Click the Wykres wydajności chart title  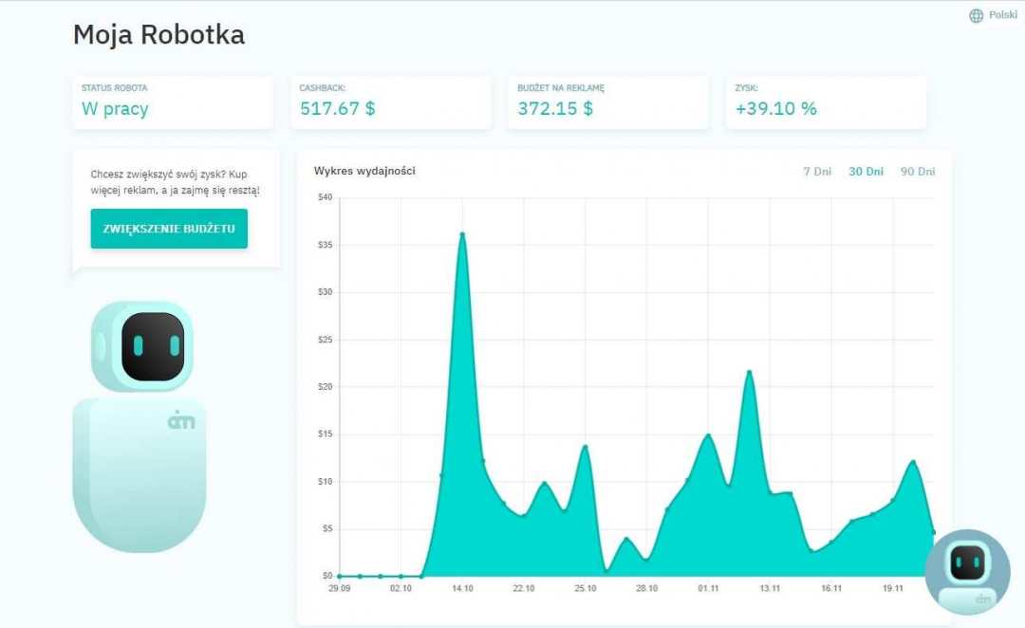click(364, 171)
